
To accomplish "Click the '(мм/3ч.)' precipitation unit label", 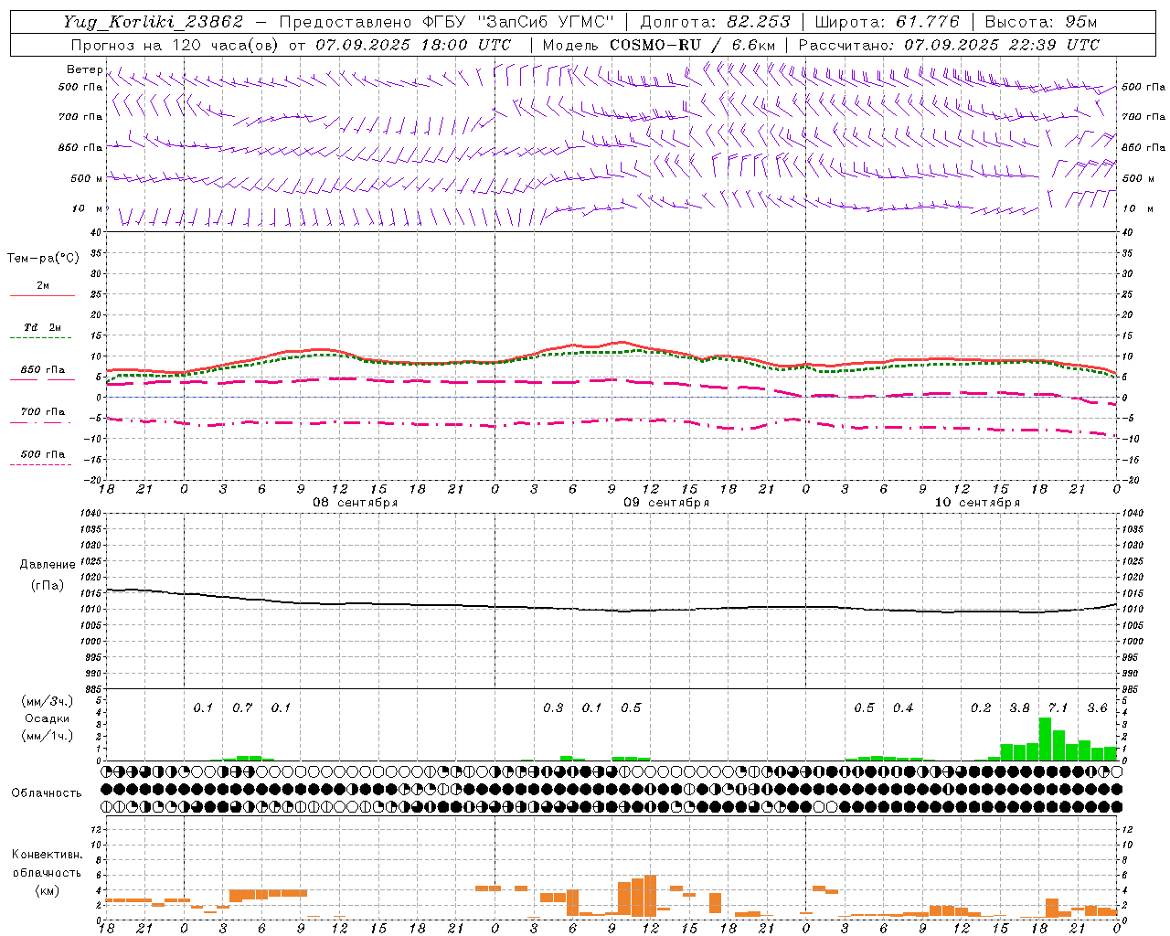I will (48, 701).
